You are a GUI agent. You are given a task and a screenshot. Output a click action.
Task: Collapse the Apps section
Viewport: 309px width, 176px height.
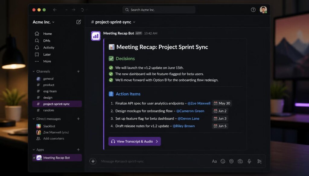click(x=34, y=150)
